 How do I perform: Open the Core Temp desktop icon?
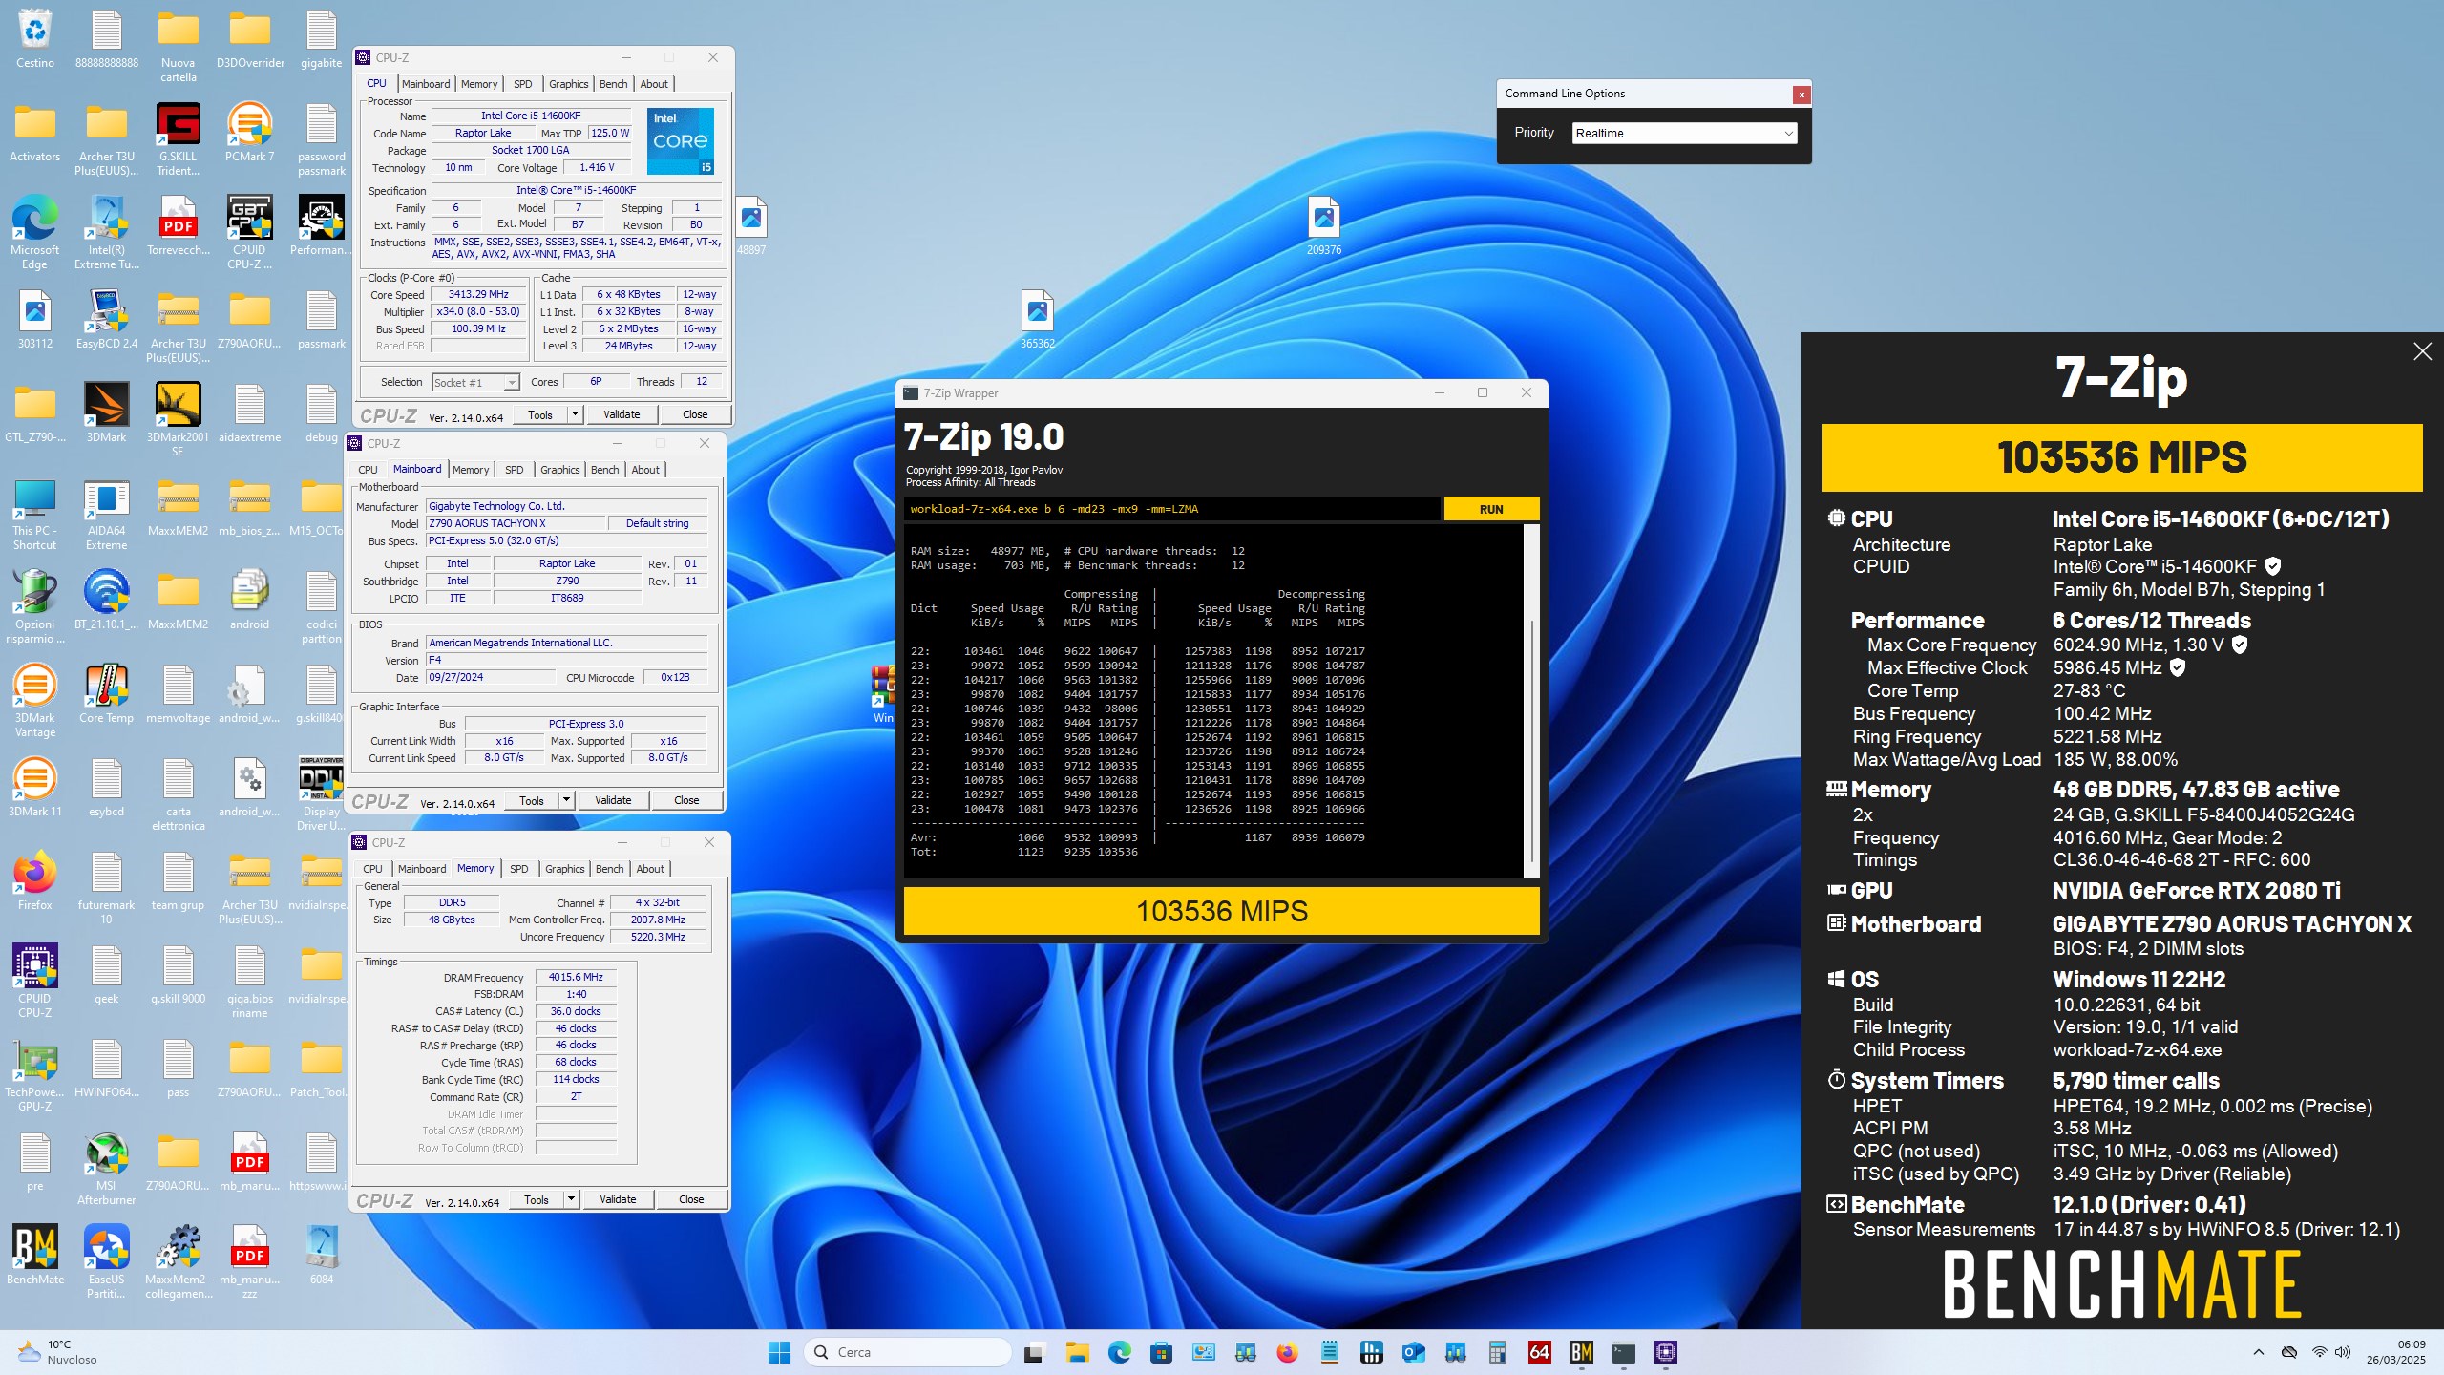(107, 695)
